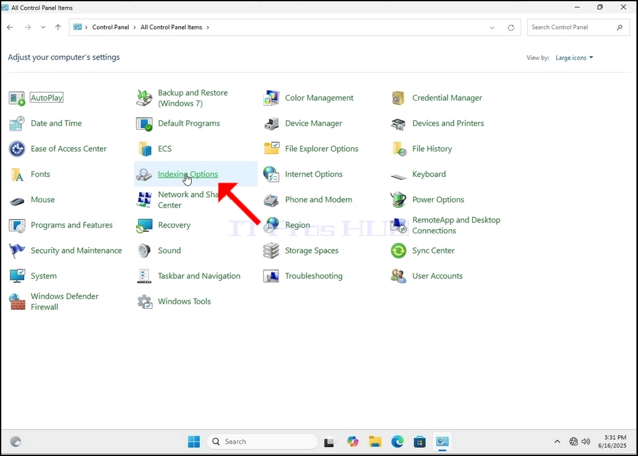Open the Storage Spaces icon
This screenshot has width=638, height=456.
[x=271, y=251]
